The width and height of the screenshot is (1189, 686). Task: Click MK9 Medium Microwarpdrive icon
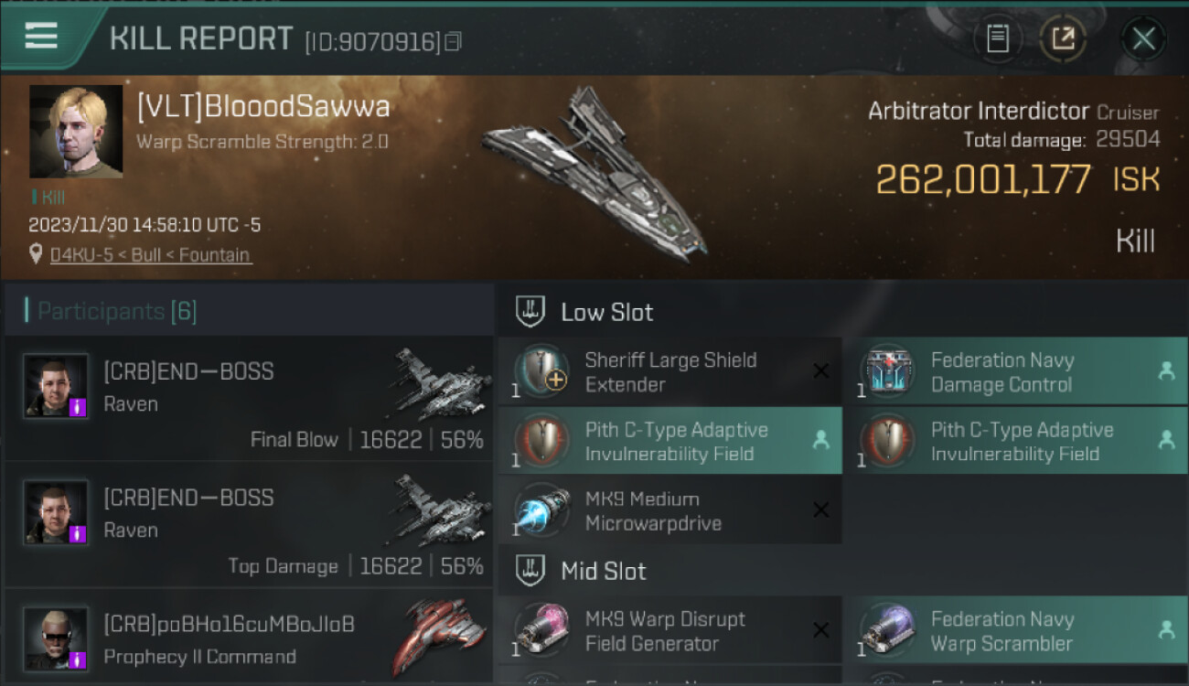tap(543, 510)
